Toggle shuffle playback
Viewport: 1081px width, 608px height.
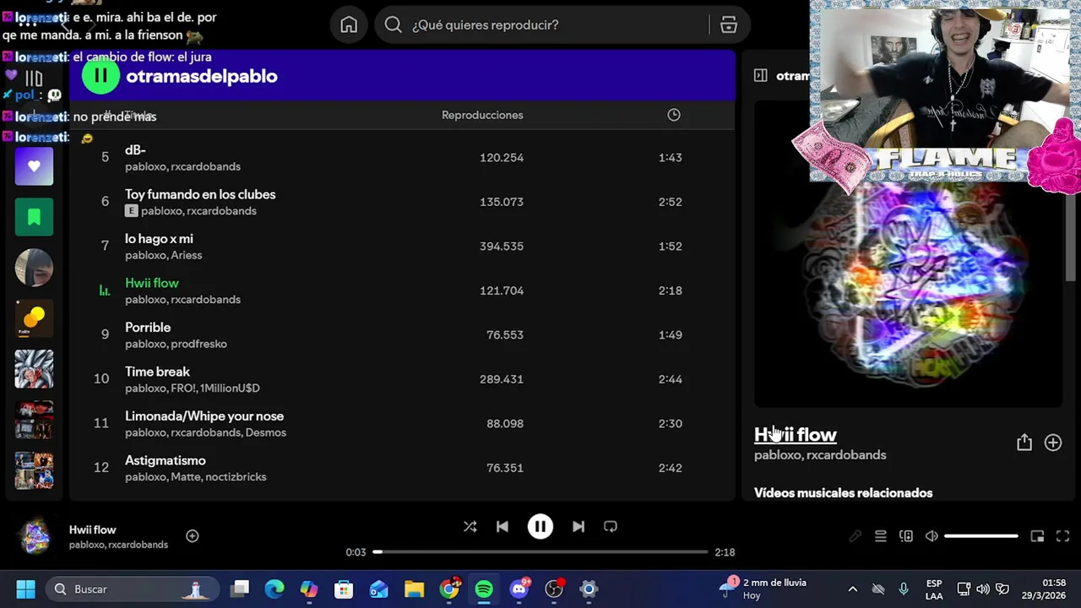tap(470, 527)
